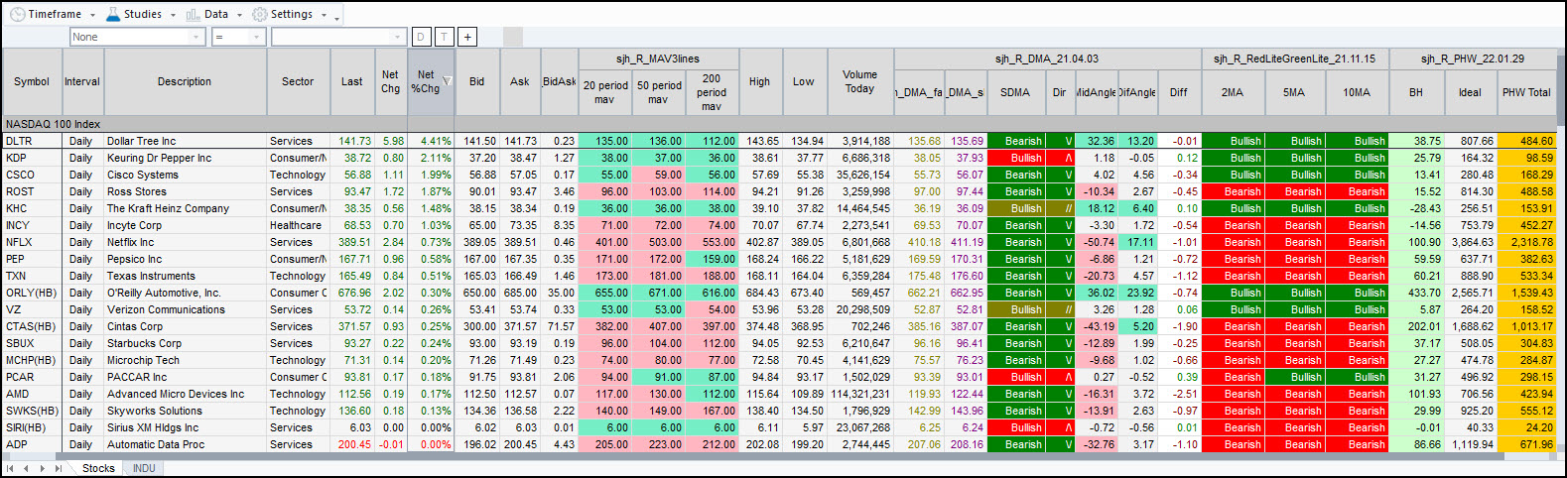Click The Kraft Heinz Company description cell
The width and height of the screenshot is (1567, 478).
(x=185, y=208)
